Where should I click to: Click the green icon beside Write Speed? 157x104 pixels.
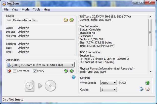click(147, 83)
